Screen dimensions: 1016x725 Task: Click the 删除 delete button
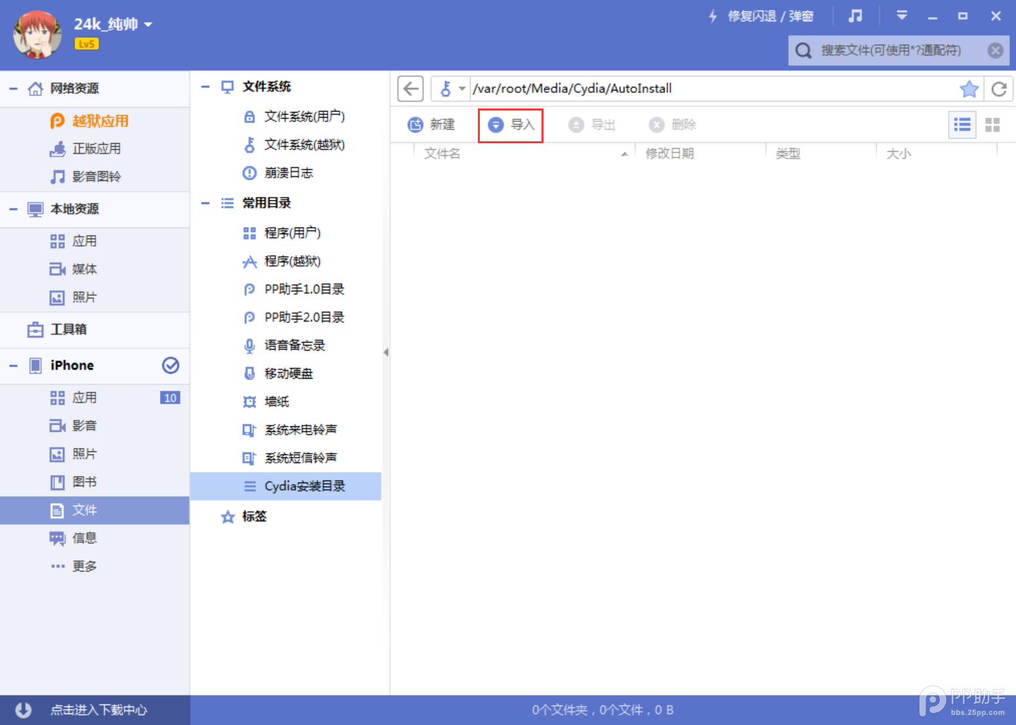(x=672, y=125)
